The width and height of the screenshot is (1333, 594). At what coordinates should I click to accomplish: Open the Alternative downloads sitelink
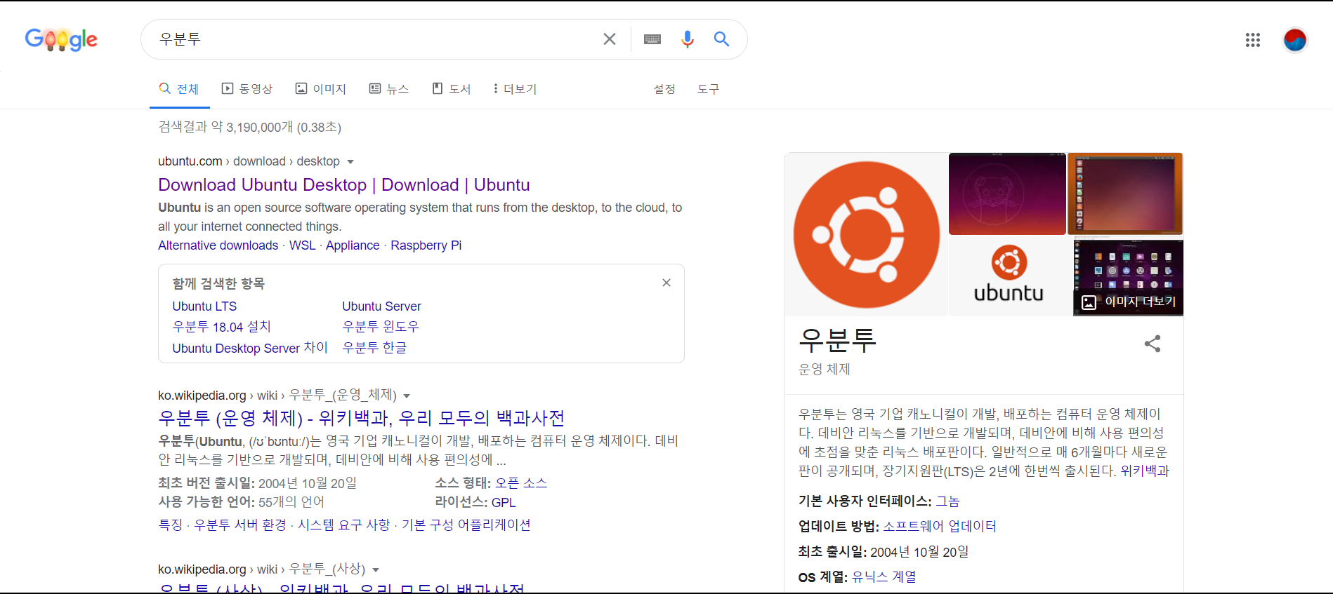(218, 245)
